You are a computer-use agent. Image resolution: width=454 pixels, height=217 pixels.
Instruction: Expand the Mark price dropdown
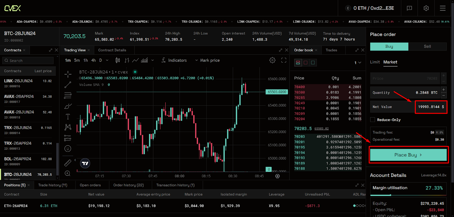tap(207, 60)
